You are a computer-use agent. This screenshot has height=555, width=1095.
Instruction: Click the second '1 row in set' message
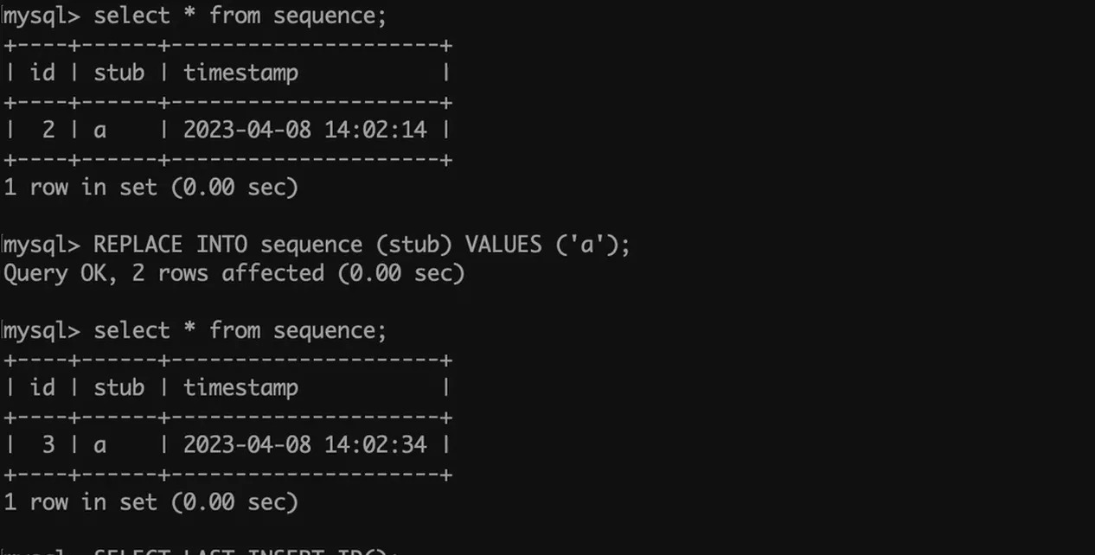[x=150, y=501]
